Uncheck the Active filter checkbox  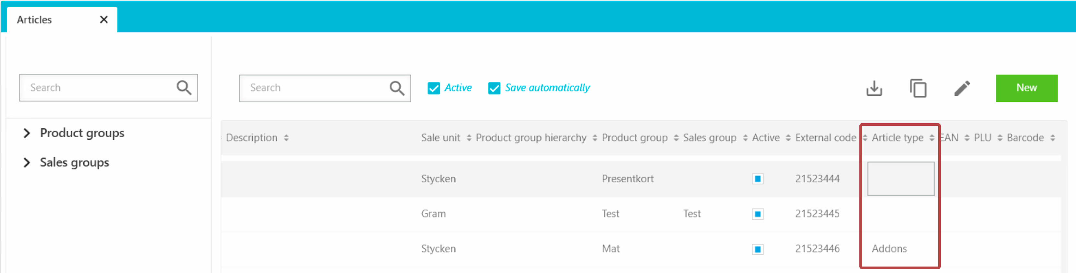coord(434,88)
